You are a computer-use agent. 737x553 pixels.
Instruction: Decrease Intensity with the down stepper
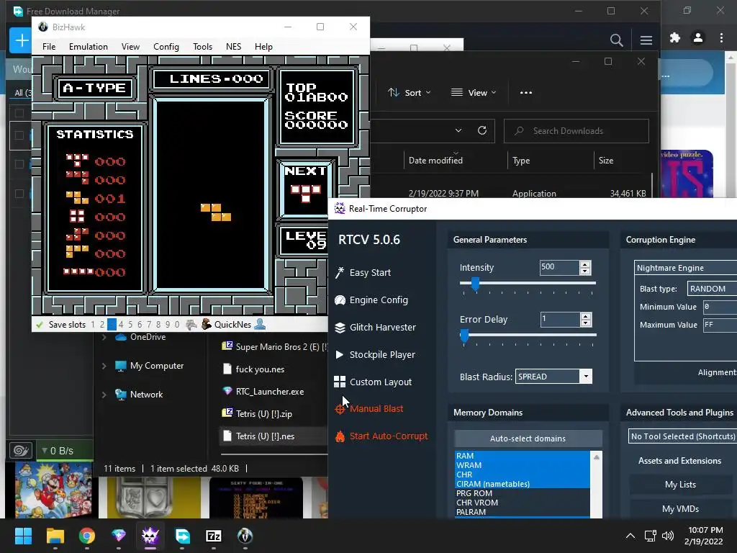click(x=584, y=271)
